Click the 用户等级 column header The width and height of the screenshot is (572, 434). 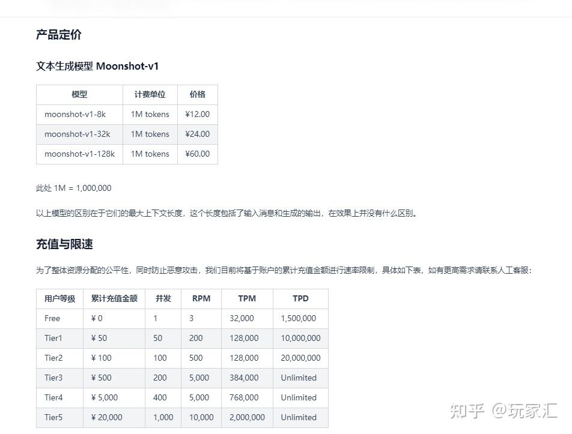[58, 298]
